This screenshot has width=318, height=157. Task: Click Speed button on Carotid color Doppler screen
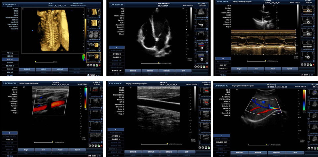coord(77,150)
